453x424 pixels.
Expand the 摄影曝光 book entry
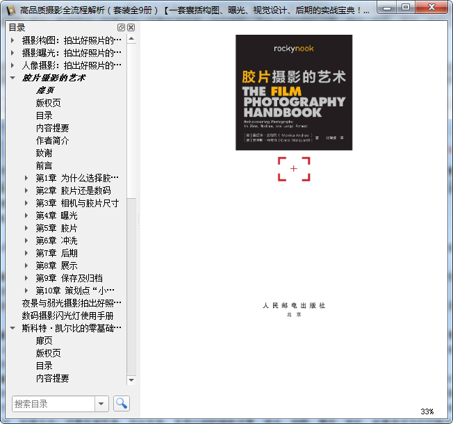pos(13,53)
